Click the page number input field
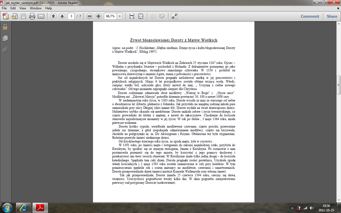This screenshot has height=213, width=341. 71,16
